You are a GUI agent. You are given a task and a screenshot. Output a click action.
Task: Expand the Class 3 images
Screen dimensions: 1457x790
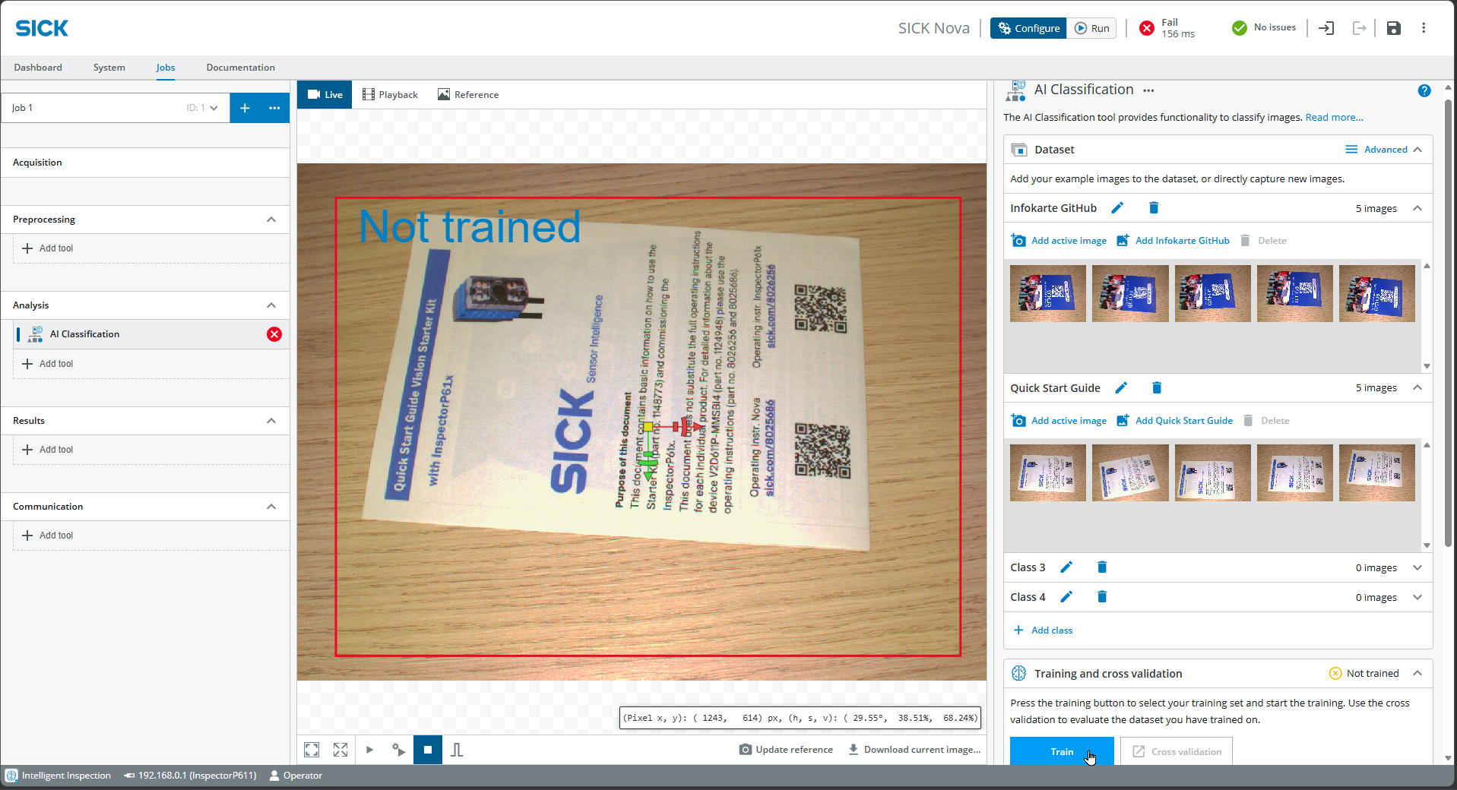pyautogui.click(x=1417, y=567)
